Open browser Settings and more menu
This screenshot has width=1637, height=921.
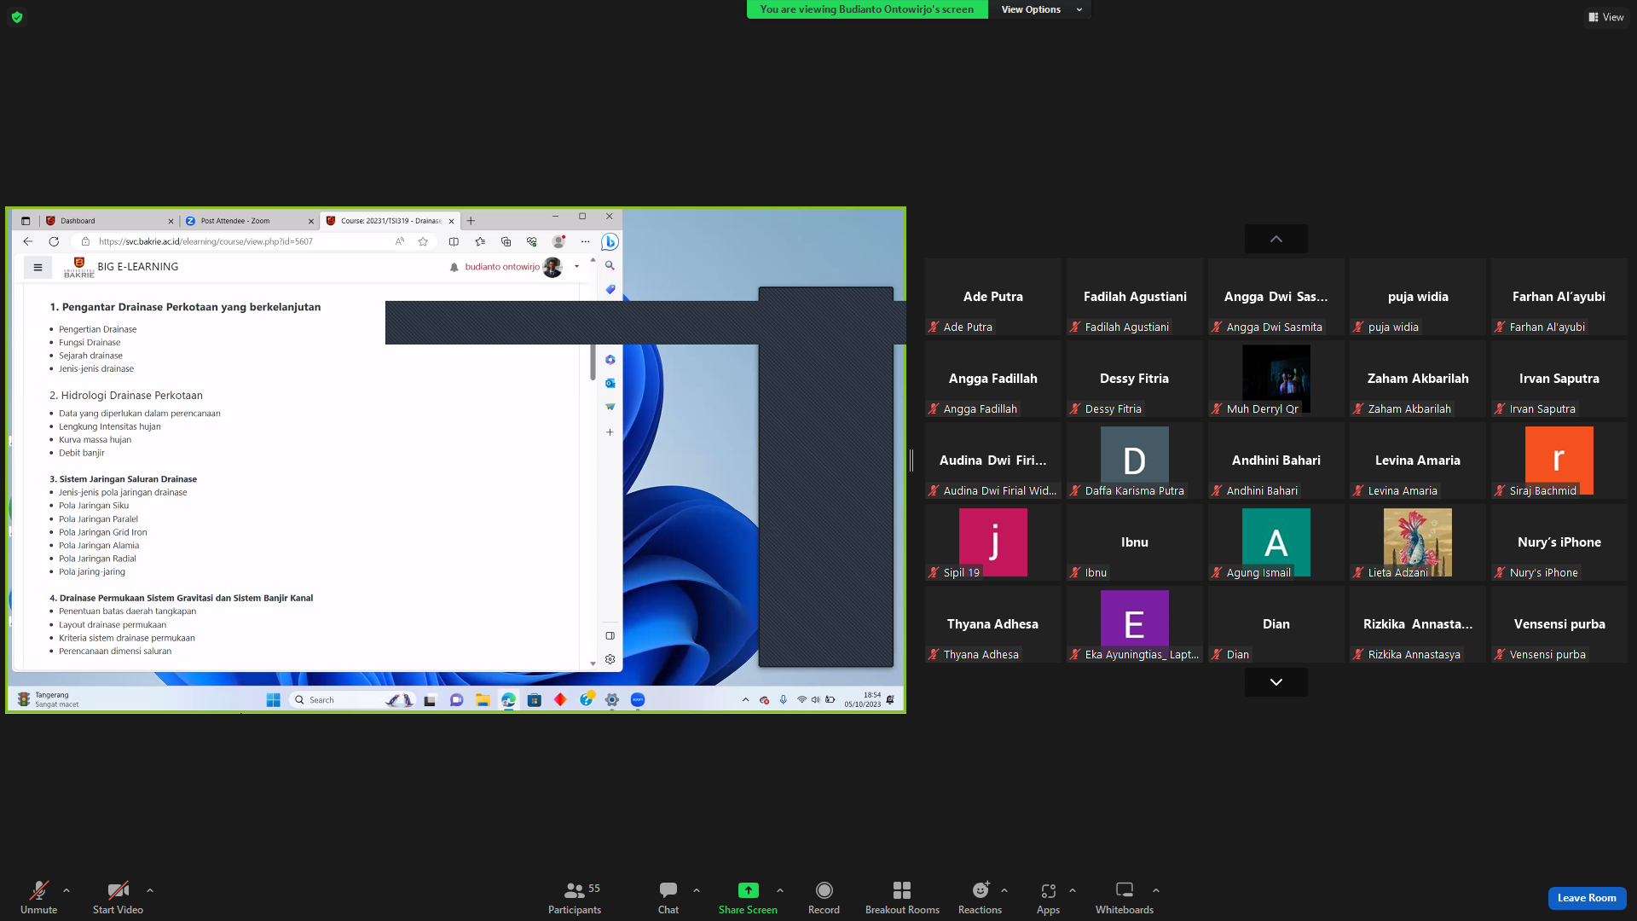[x=585, y=241]
